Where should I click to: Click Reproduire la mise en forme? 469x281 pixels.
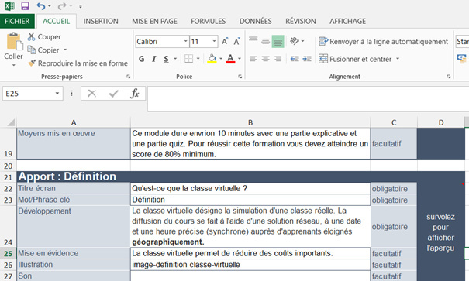78,63
